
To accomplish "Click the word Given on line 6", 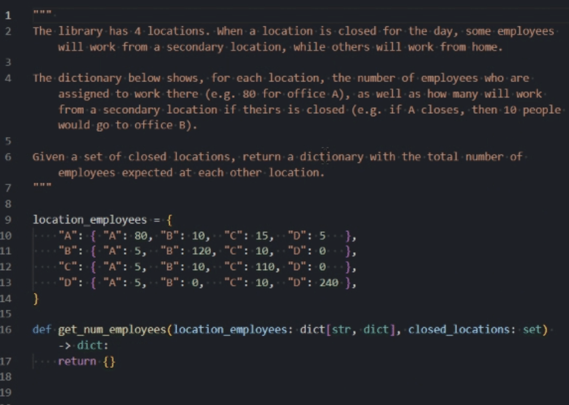I will (49, 158).
